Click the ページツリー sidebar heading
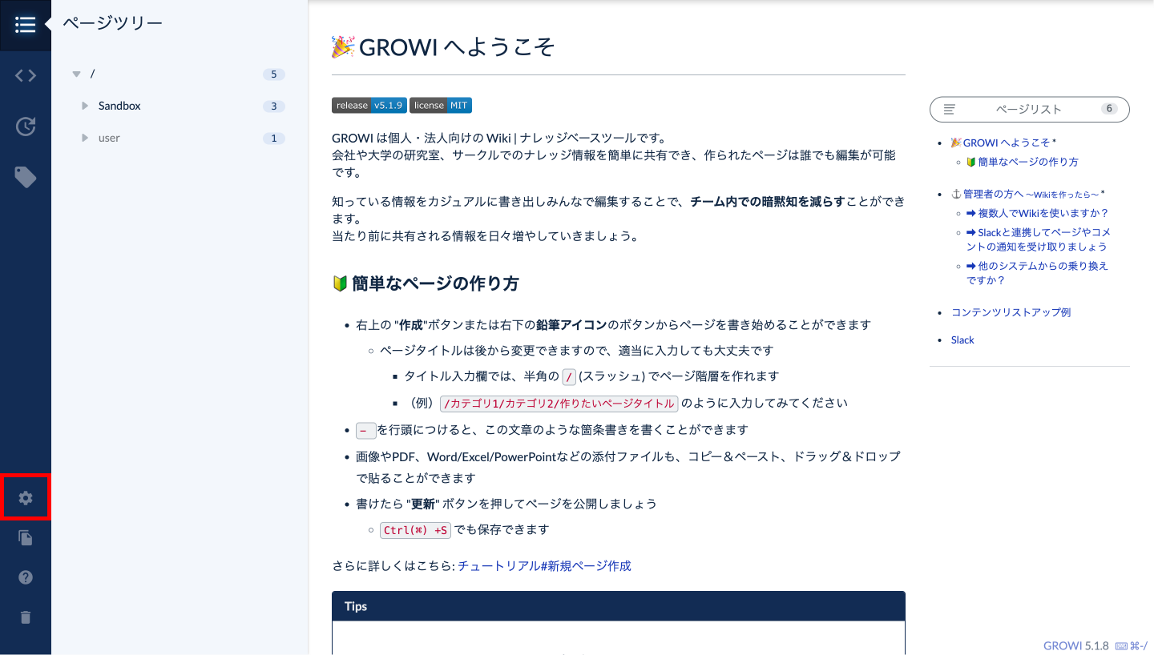Viewport: 1154px width, 655px height. (113, 23)
